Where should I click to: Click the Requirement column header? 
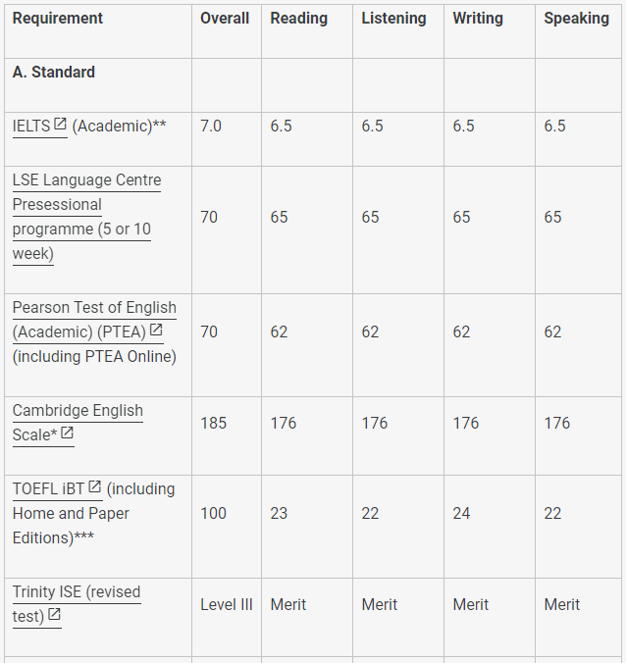point(58,19)
